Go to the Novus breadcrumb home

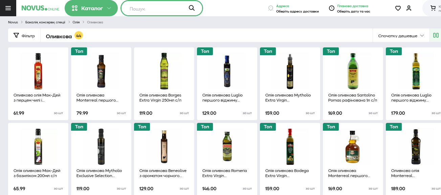pyautogui.click(x=13, y=22)
